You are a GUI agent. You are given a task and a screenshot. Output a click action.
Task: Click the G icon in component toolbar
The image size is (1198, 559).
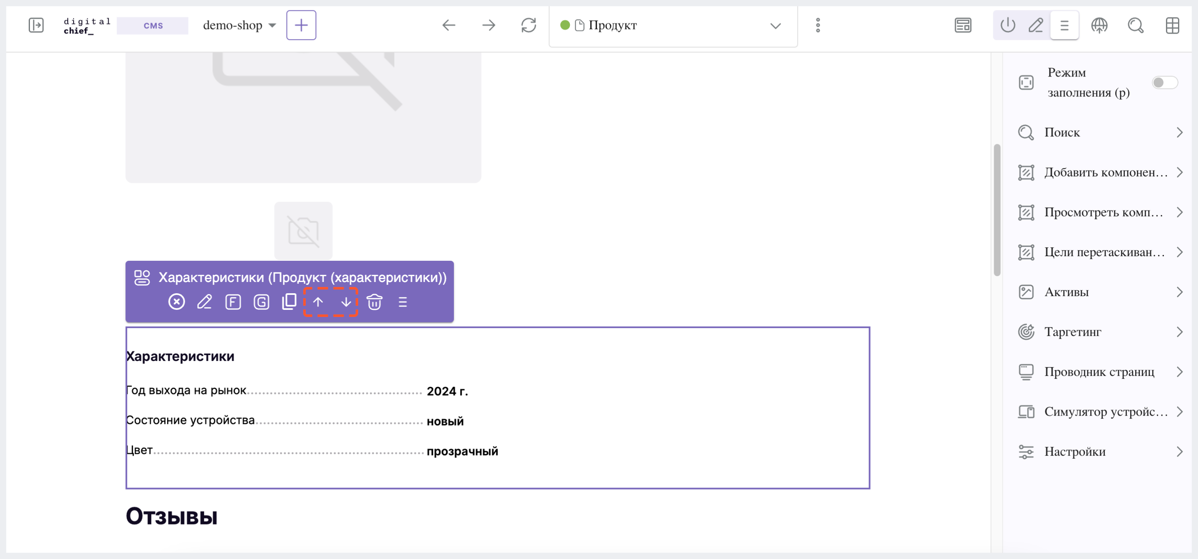pos(261,302)
